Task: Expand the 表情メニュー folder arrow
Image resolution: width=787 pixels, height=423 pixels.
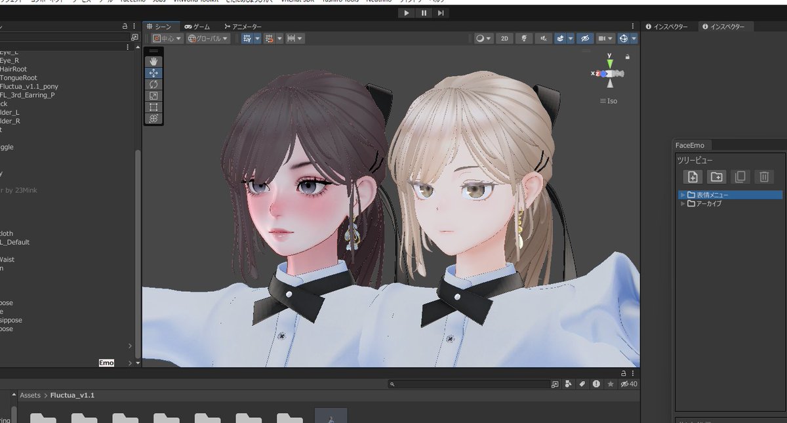Action: pyautogui.click(x=683, y=195)
